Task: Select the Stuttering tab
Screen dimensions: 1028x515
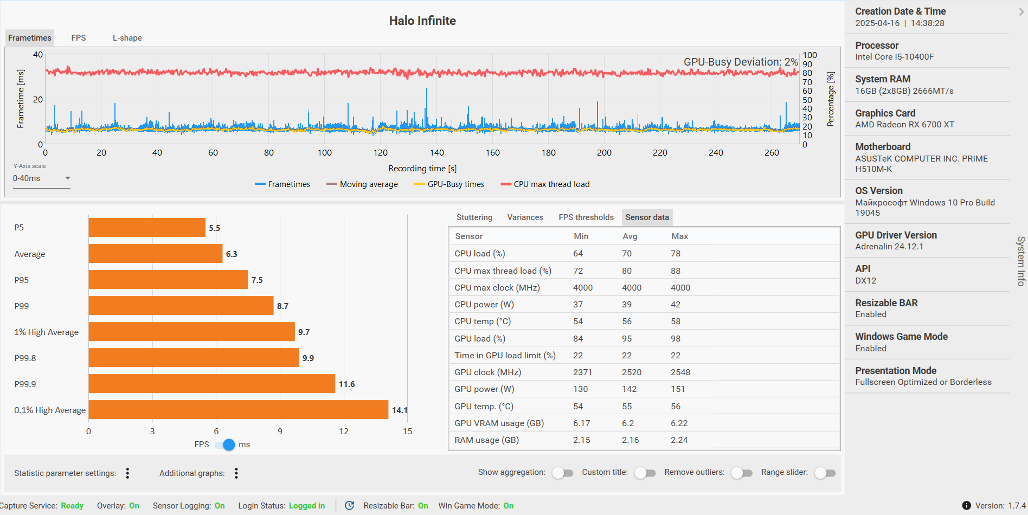Action: (x=474, y=217)
